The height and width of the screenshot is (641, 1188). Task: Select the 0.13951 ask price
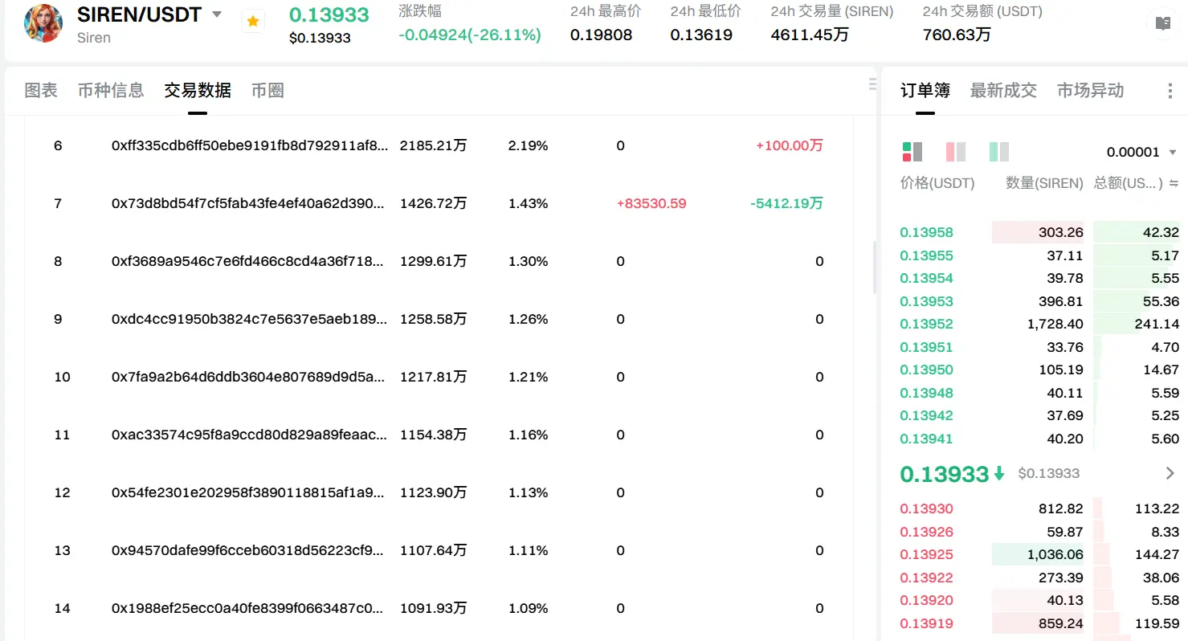click(x=926, y=347)
